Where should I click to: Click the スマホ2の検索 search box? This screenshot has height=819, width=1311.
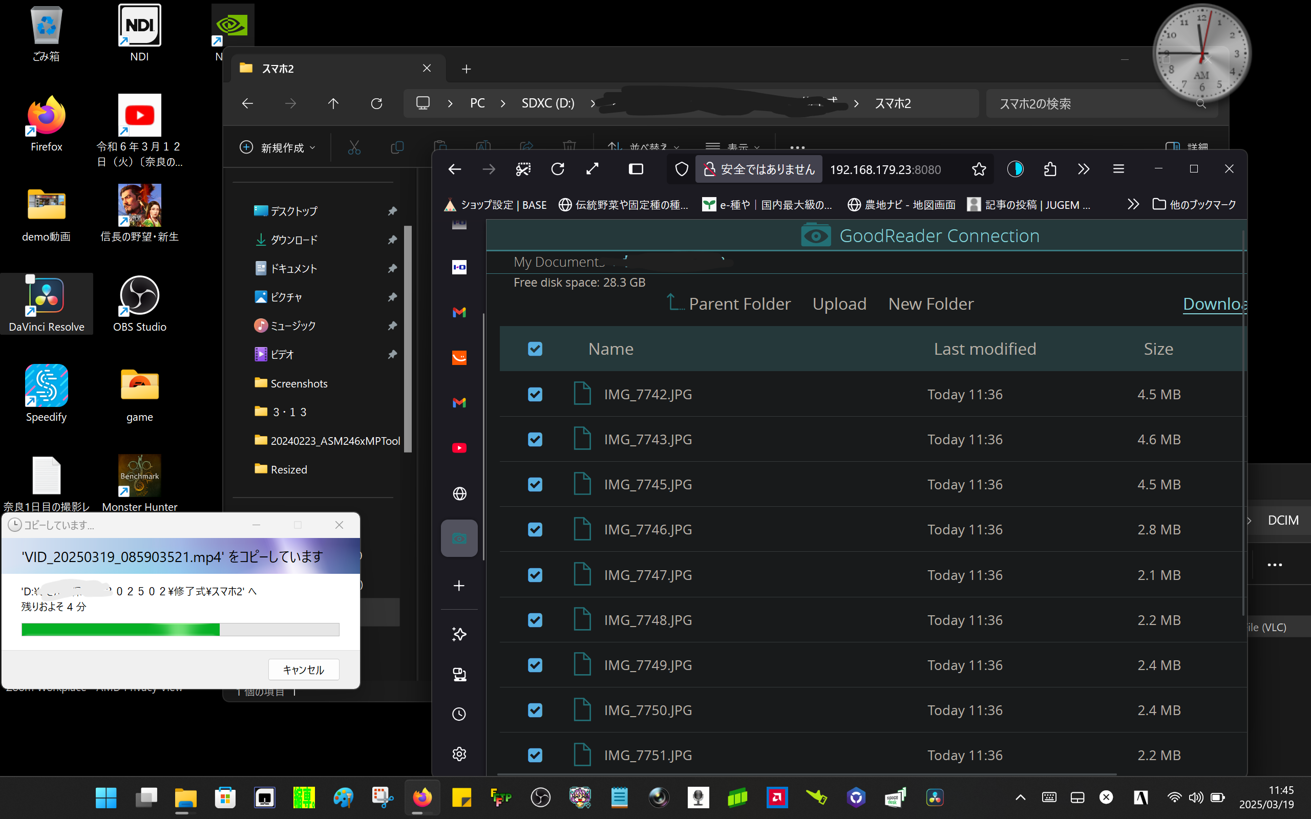point(1101,103)
